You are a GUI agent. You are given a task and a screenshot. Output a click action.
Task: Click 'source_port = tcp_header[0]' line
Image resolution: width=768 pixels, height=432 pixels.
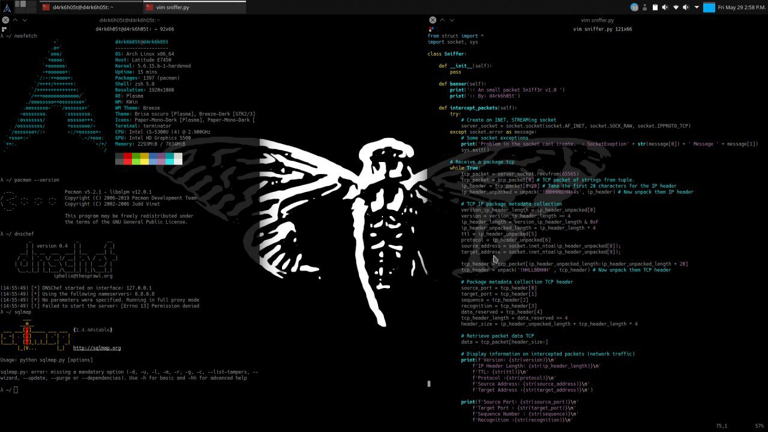click(x=499, y=288)
